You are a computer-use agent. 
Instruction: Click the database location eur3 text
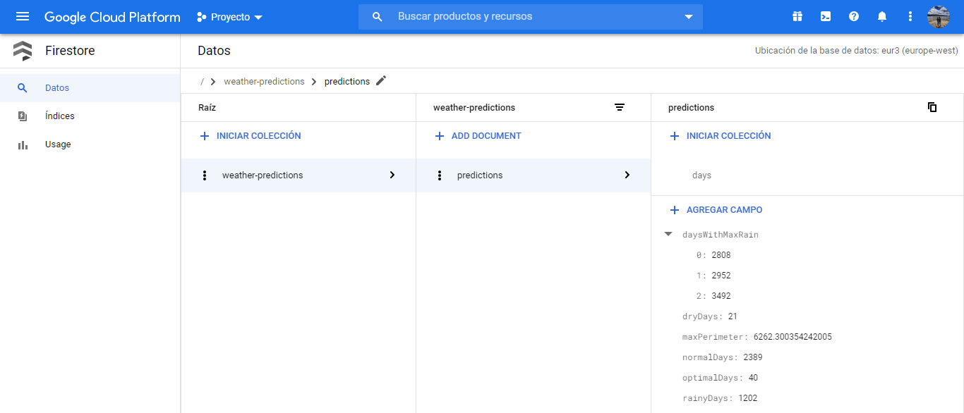coord(857,51)
